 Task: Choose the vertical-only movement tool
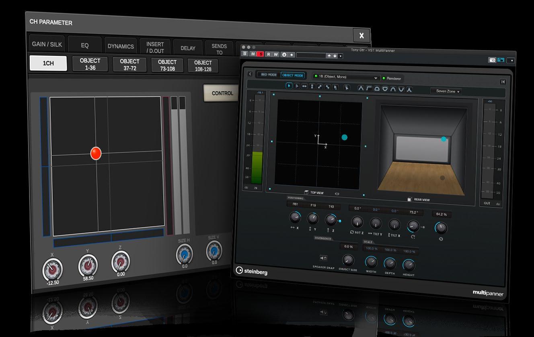(x=312, y=86)
